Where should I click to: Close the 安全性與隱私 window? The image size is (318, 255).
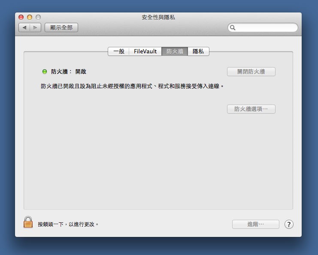click(21, 17)
